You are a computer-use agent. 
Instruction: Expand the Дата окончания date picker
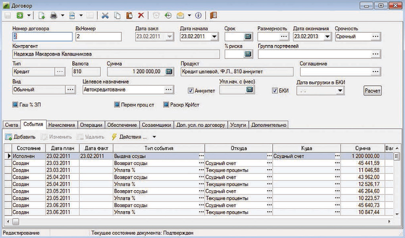(327, 36)
